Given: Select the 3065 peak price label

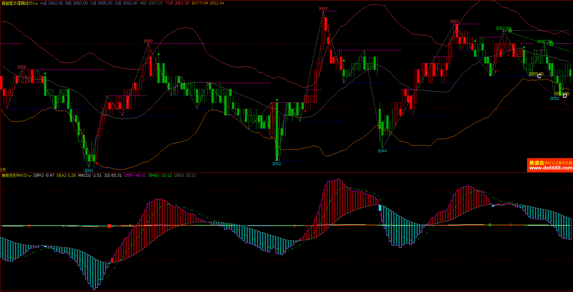Looking at the screenshot, I should tap(323, 9).
